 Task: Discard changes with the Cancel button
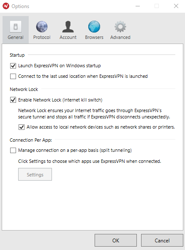point(162,240)
